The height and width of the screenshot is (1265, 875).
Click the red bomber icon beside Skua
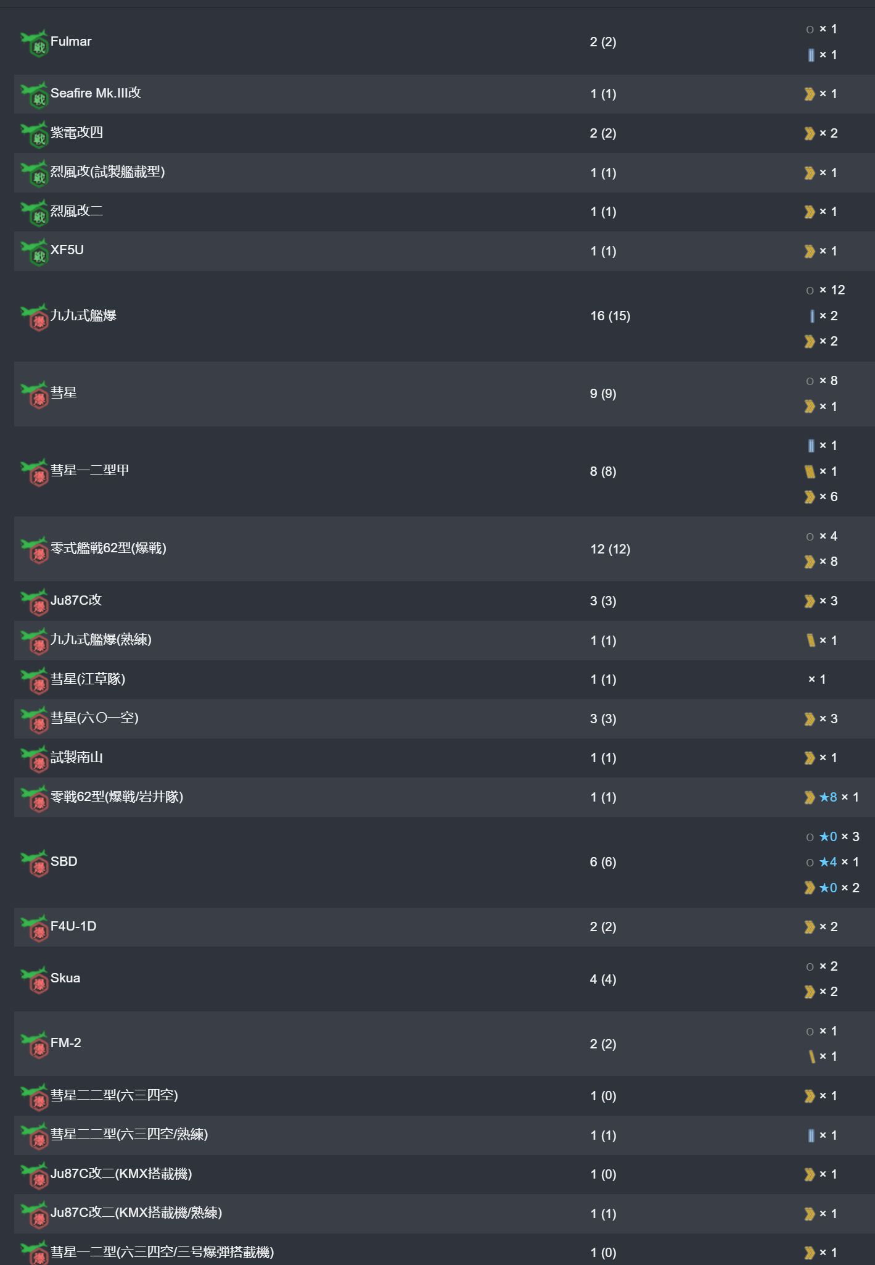click(35, 979)
